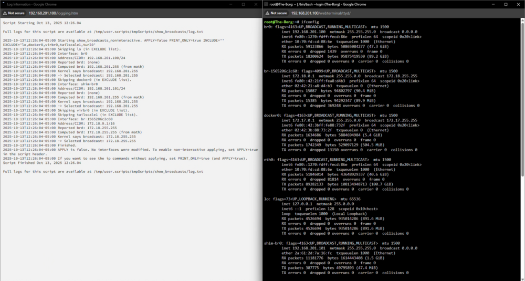The width and height of the screenshot is (525, 281).
Task: Open Not secure site info in terminal window
Action: 276,13
